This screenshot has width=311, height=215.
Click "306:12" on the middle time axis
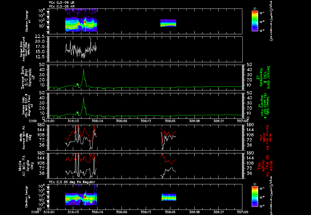coord(146,121)
